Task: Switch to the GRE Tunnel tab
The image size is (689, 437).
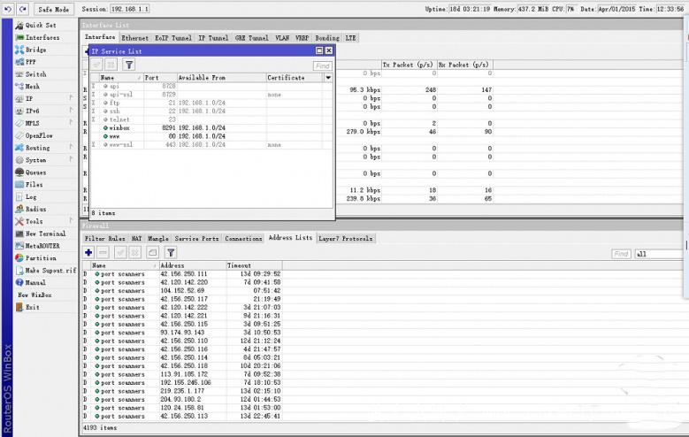Action: pyautogui.click(x=251, y=38)
